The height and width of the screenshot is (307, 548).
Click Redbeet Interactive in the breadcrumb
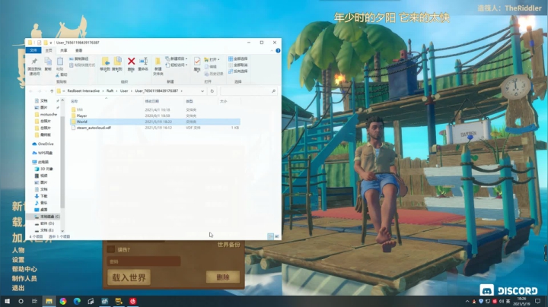[84, 90]
